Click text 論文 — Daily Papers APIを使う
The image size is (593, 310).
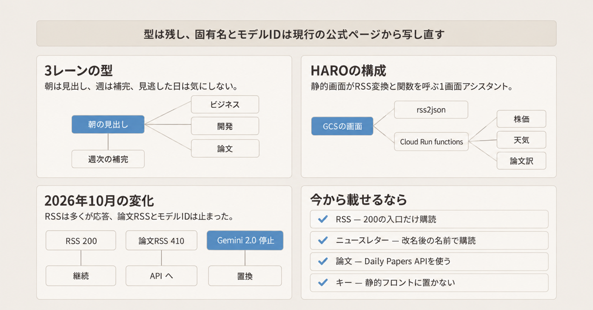click(393, 261)
